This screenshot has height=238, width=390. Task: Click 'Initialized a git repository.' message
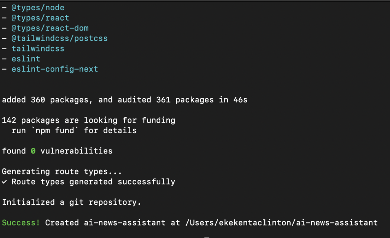[72, 203]
